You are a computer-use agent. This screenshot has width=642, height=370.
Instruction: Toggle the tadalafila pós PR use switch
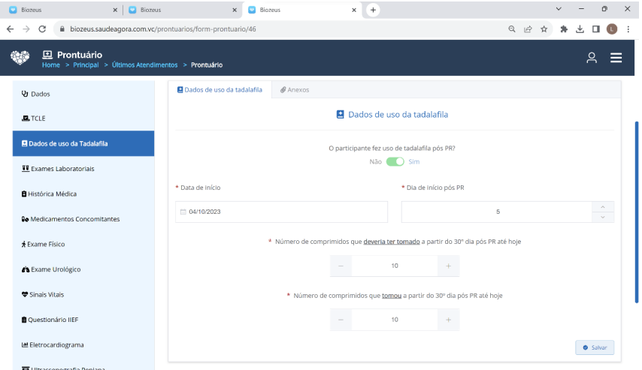pos(395,161)
